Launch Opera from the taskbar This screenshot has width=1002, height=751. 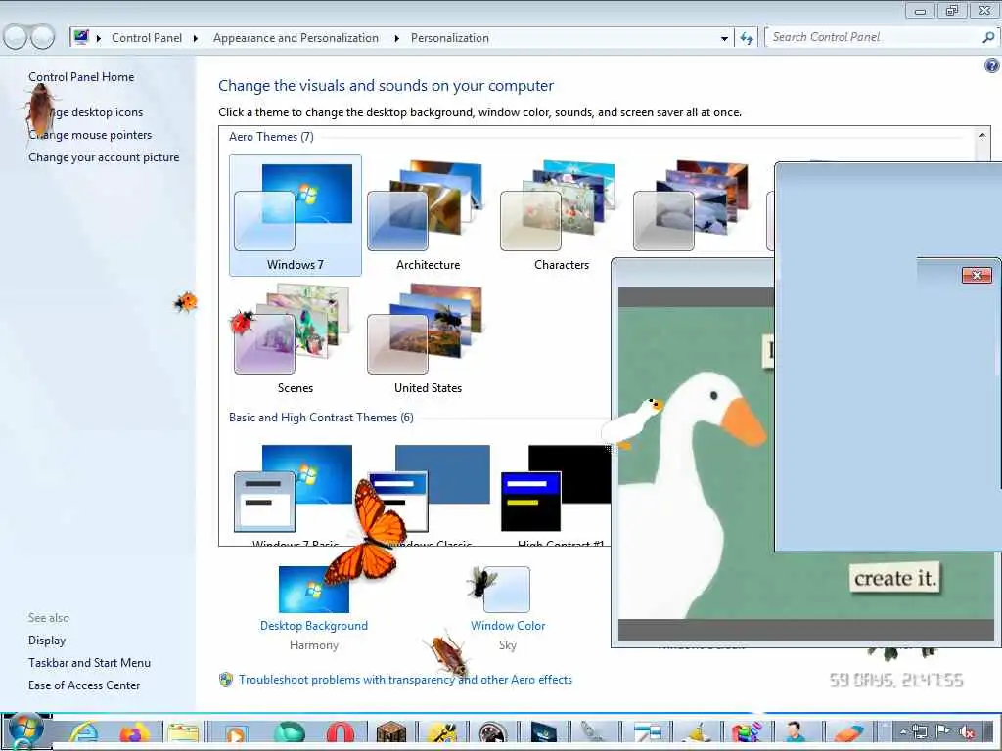tap(340, 733)
